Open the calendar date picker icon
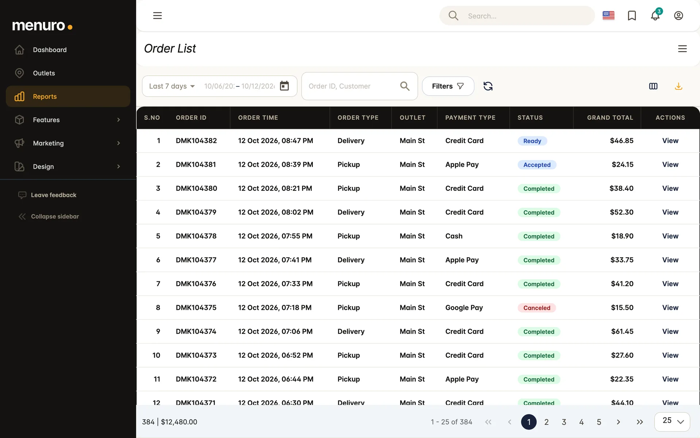The width and height of the screenshot is (700, 438). [284, 86]
